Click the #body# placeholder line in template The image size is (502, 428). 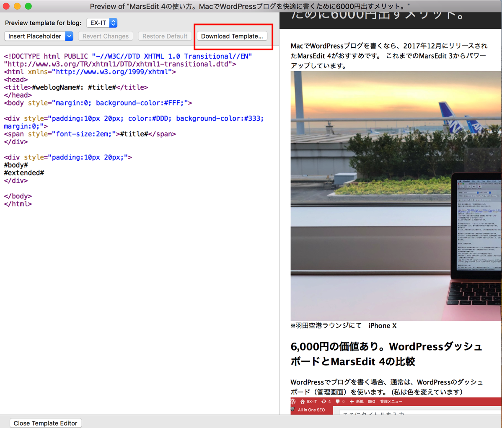point(16,165)
